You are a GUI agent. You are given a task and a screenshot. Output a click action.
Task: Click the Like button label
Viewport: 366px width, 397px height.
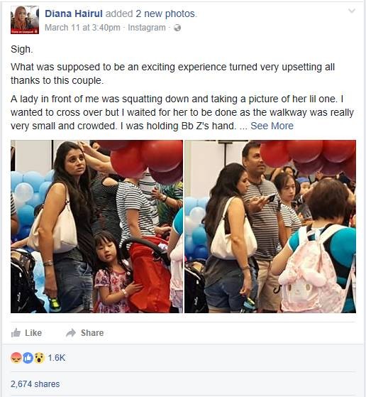point(33,332)
